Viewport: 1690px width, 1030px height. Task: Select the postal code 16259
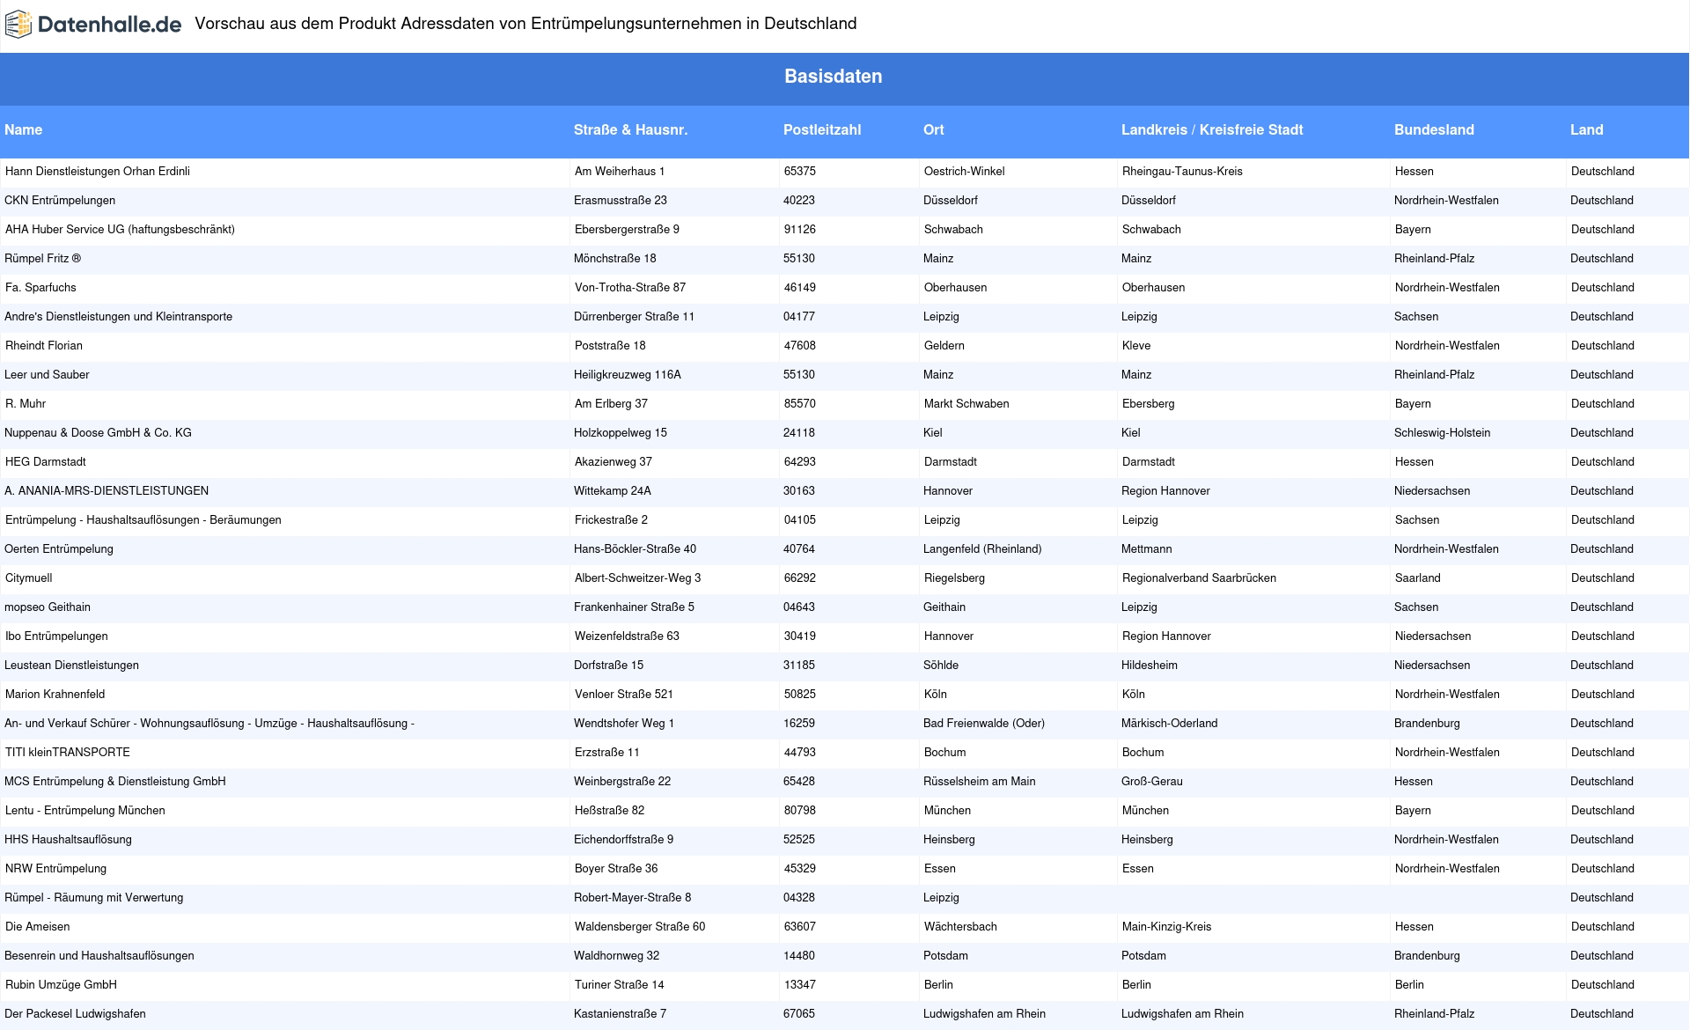[799, 724]
